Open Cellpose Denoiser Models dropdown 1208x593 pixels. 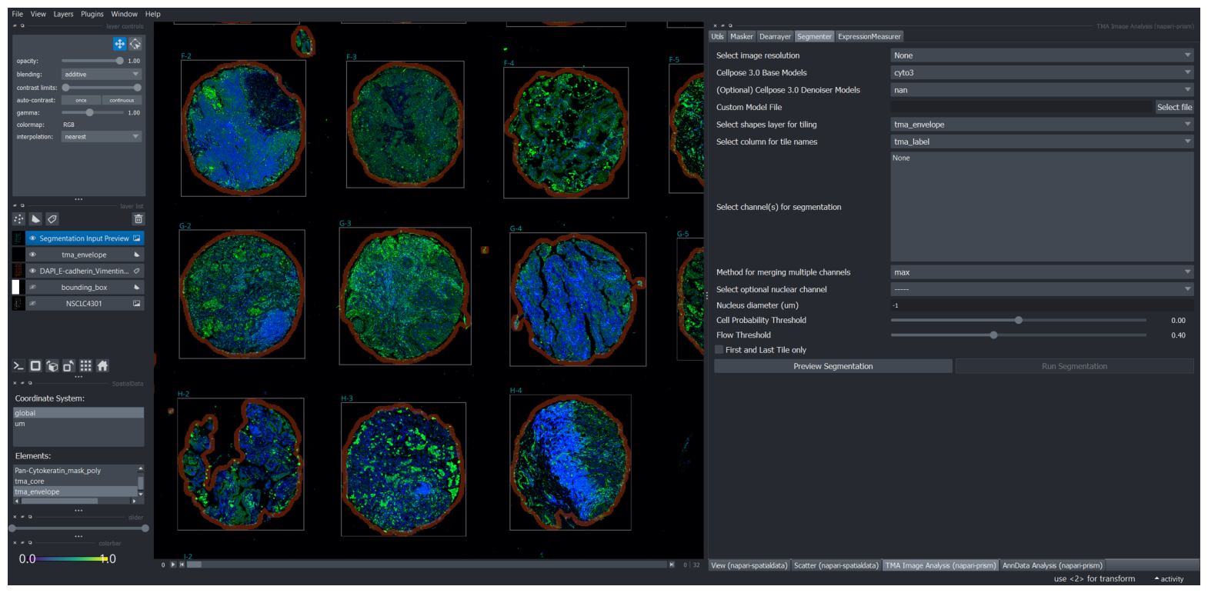(x=1042, y=90)
